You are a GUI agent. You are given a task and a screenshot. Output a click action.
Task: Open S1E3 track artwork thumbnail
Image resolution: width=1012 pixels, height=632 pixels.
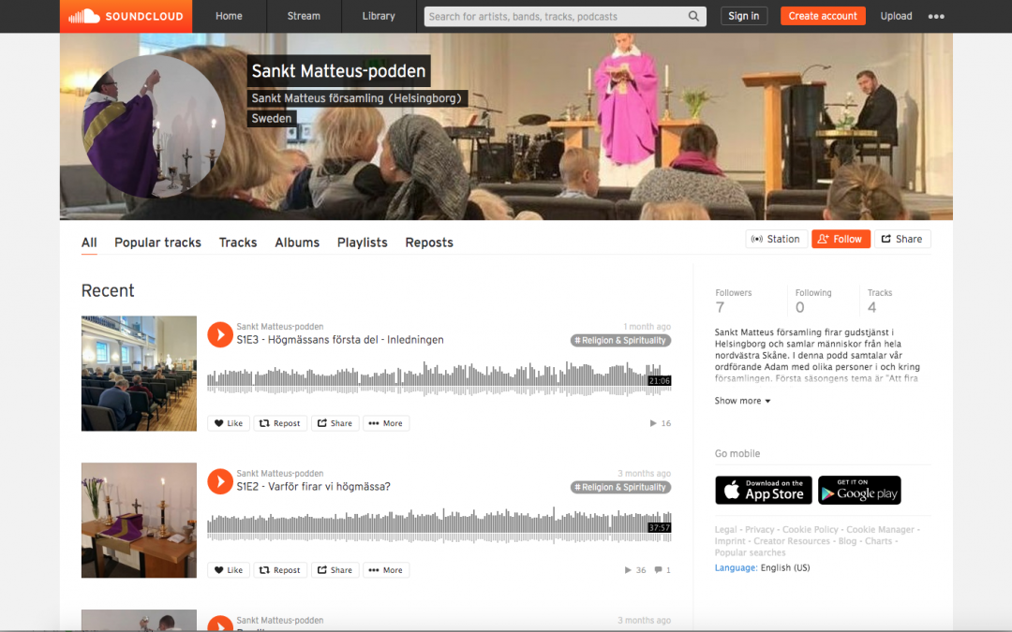tap(139, 374)
